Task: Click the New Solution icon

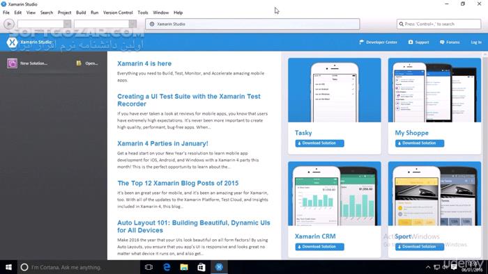Action: coord(12,63)
